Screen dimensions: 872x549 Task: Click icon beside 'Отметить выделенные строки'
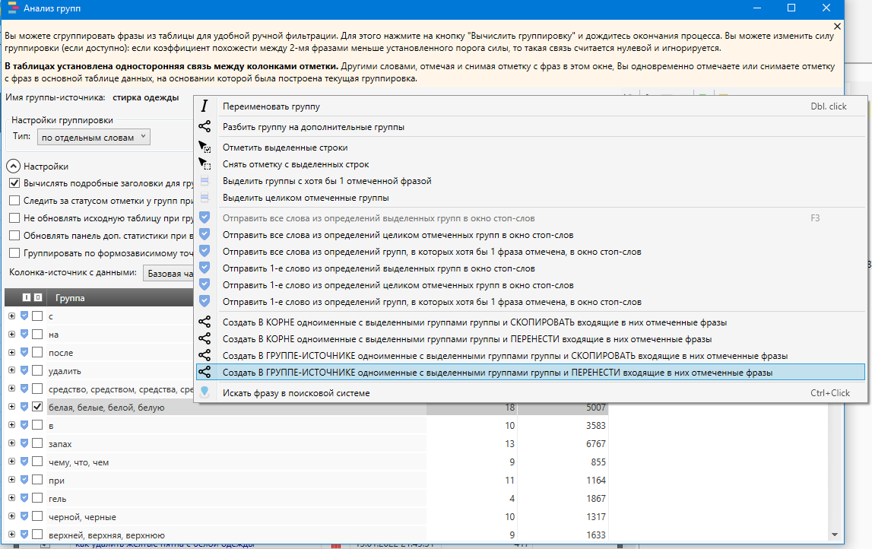[205, 148]
